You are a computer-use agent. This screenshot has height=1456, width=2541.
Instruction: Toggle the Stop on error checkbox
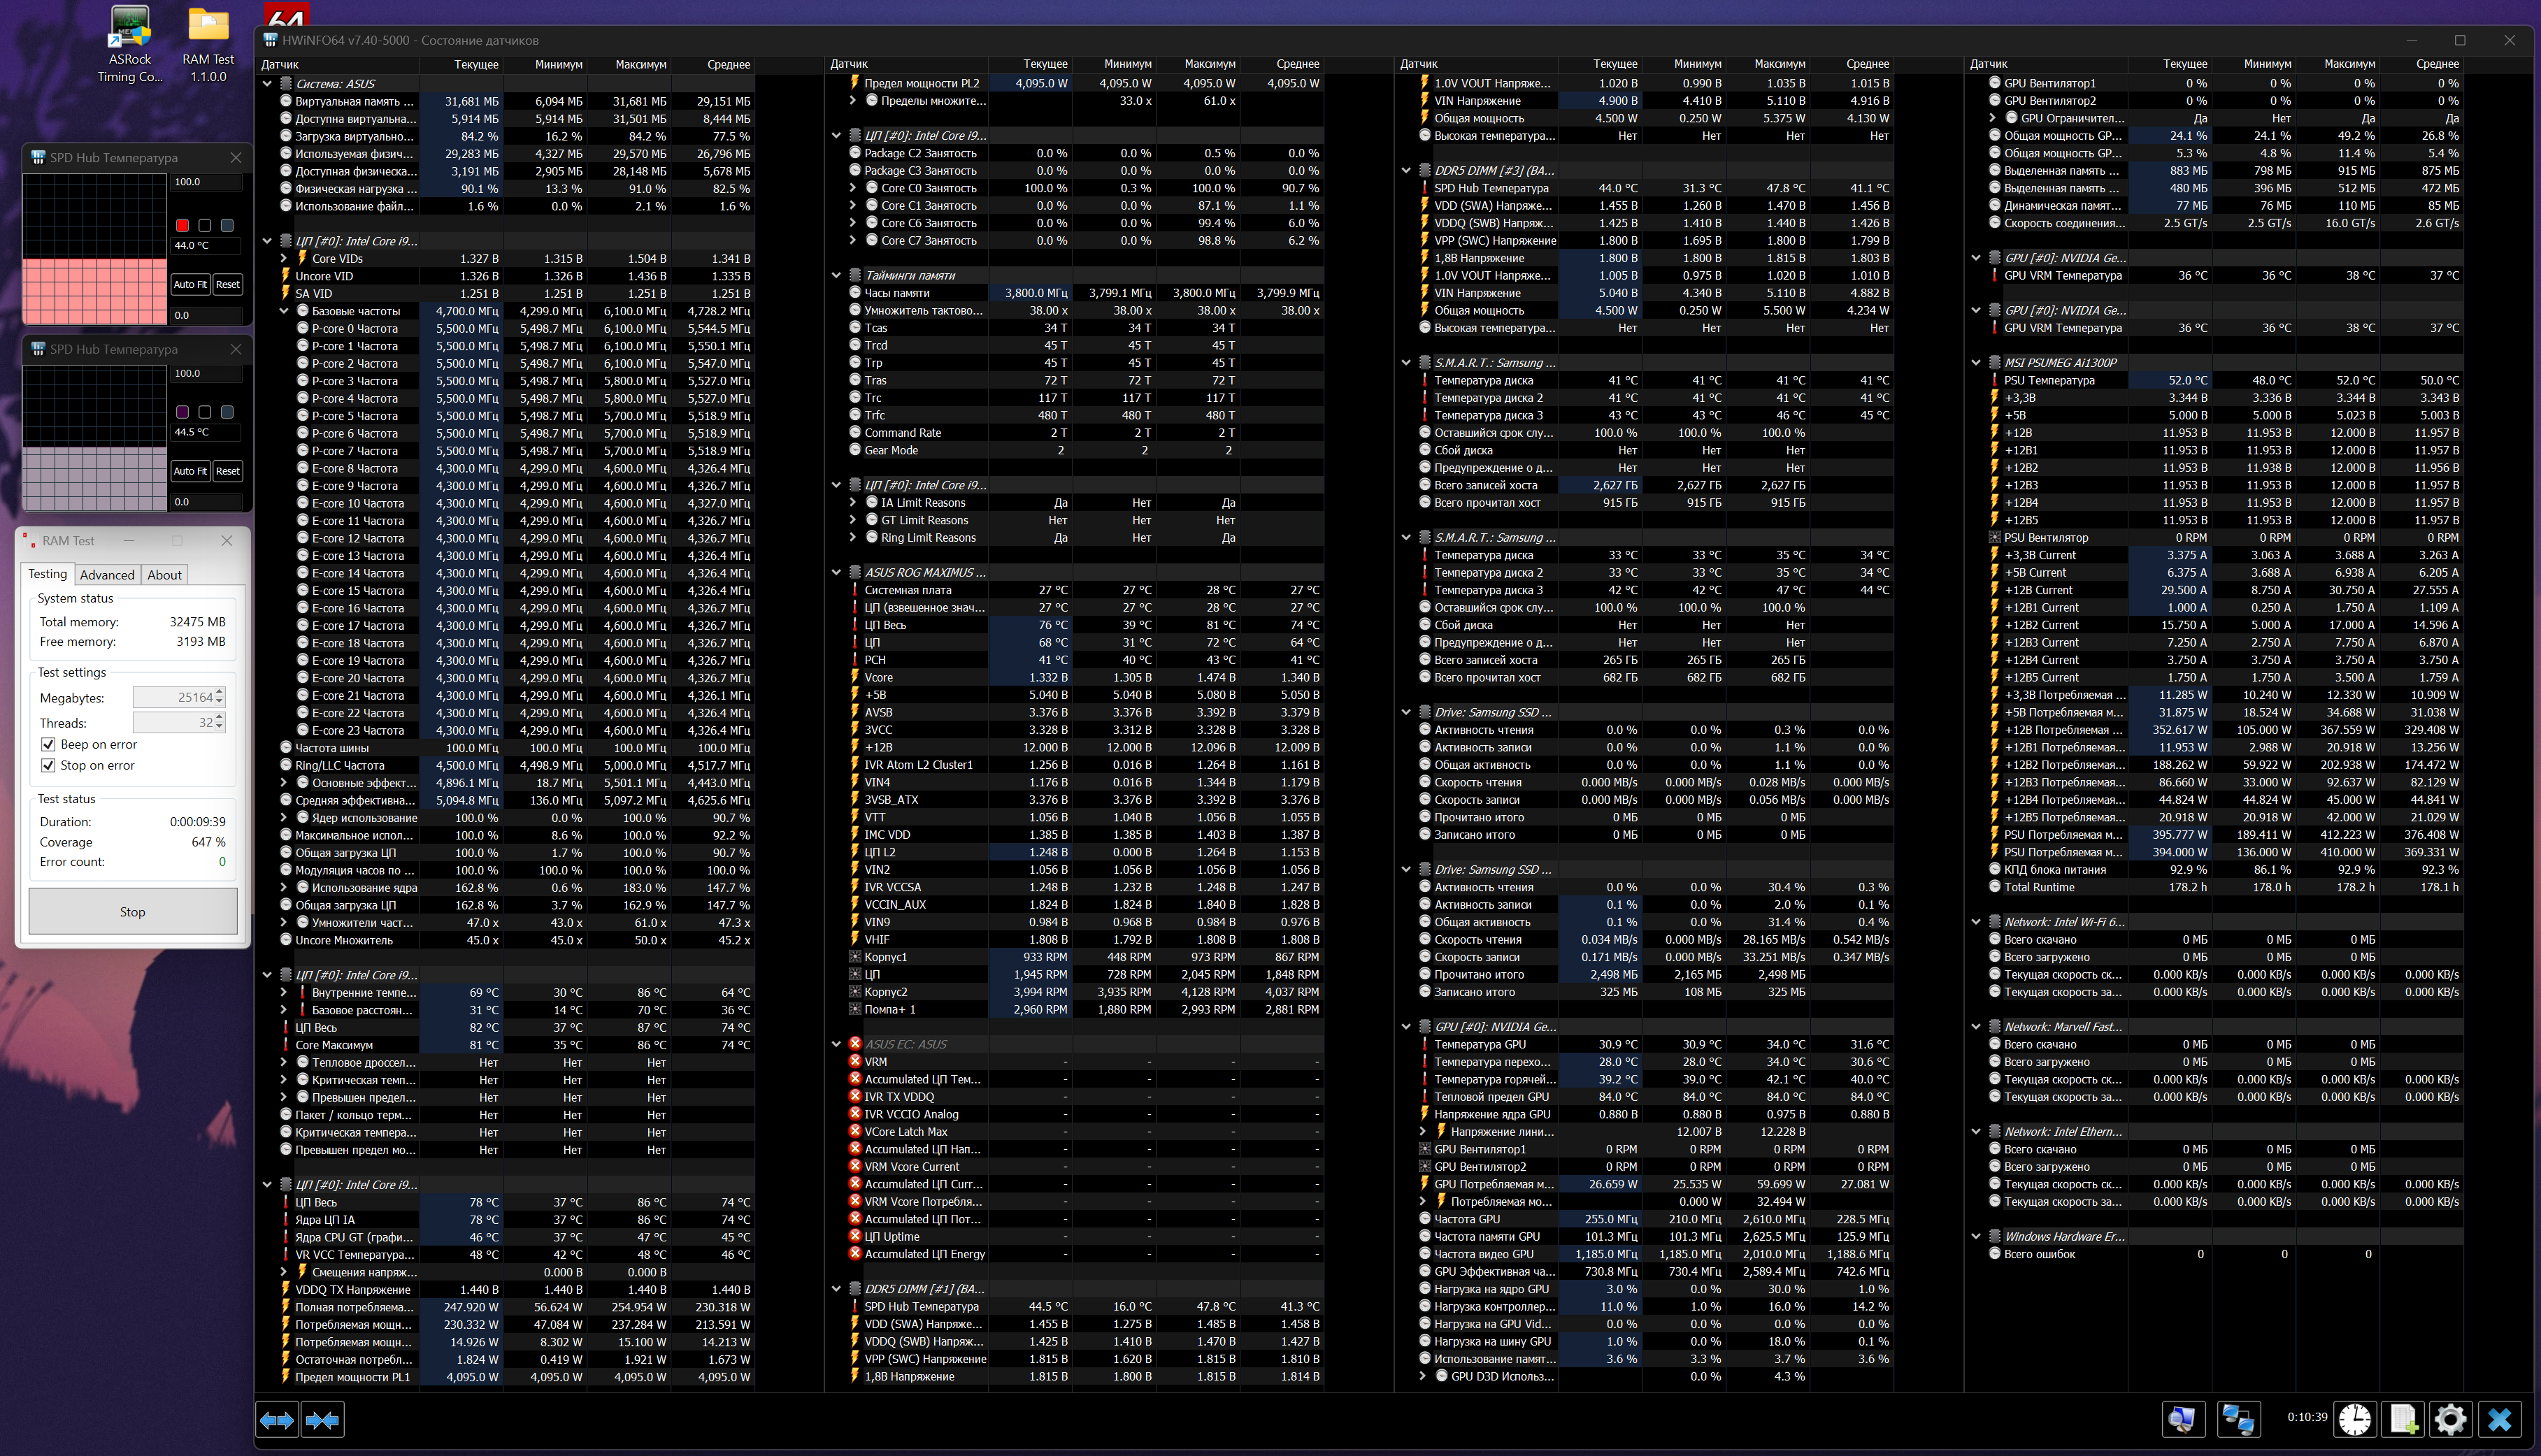coord(48,765)
